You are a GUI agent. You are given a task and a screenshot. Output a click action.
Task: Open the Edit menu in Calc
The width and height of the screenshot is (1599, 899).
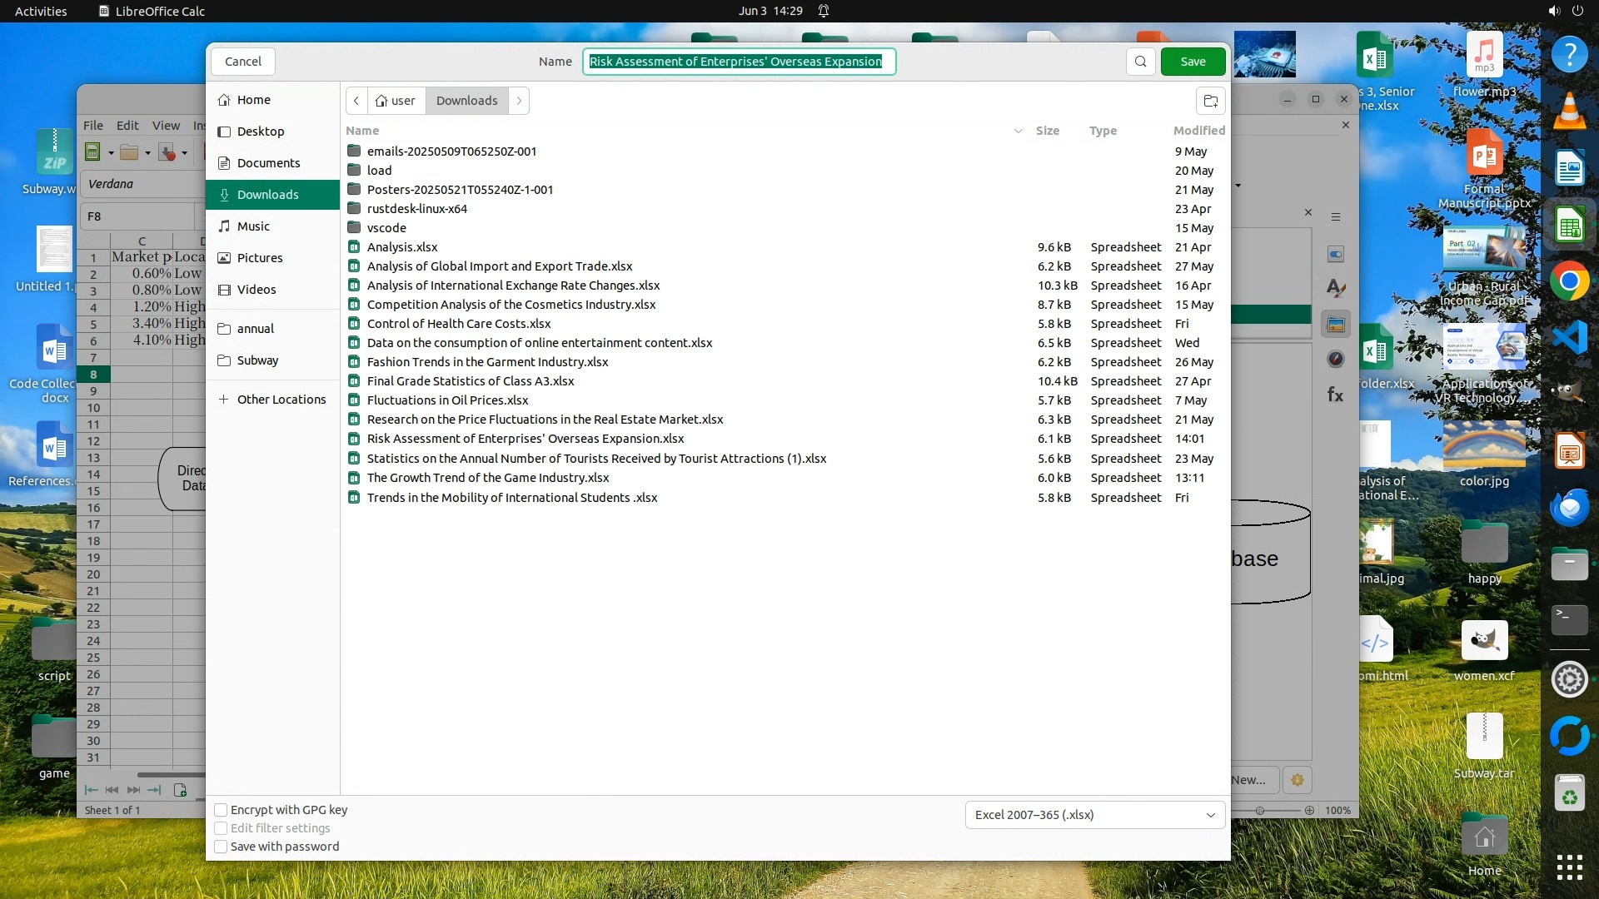[x=127, y=125]
